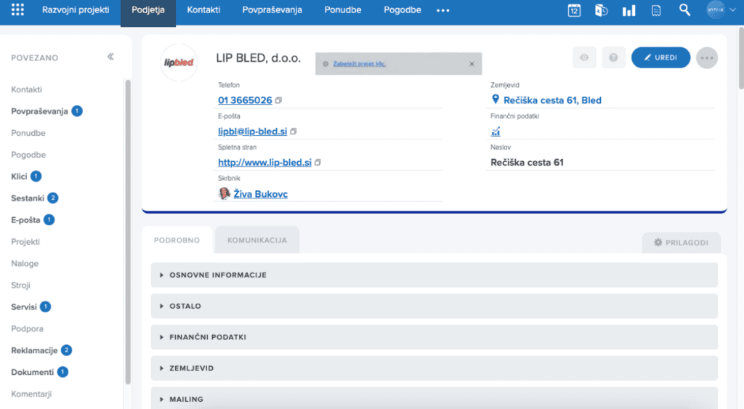Open the documents with clock icon
744x409 pixels.
601,10
